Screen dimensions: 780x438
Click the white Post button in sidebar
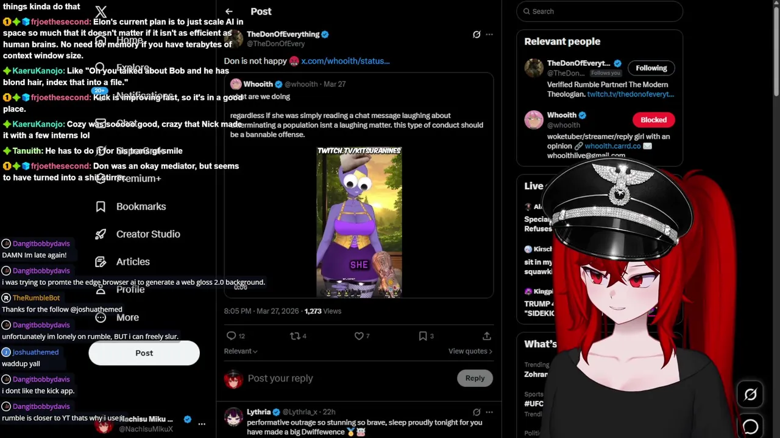(x=144, y=353)
